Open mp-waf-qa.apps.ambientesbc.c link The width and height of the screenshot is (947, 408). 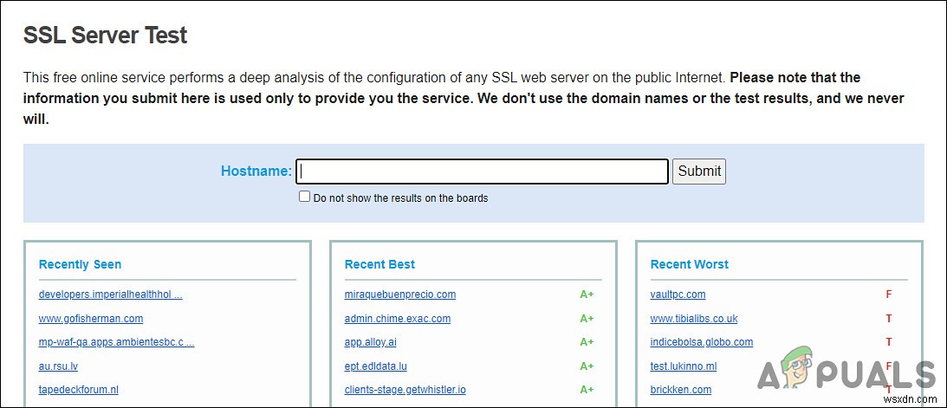click(117, 342)
